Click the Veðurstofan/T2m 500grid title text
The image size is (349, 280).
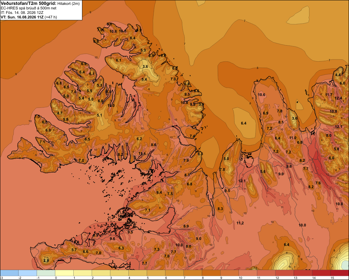[29, 3]
